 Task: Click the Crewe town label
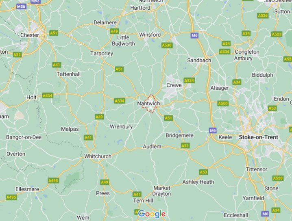pos(174,85)
